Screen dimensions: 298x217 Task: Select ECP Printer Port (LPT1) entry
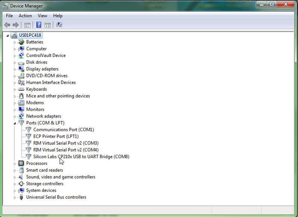[x=56, y=136]
